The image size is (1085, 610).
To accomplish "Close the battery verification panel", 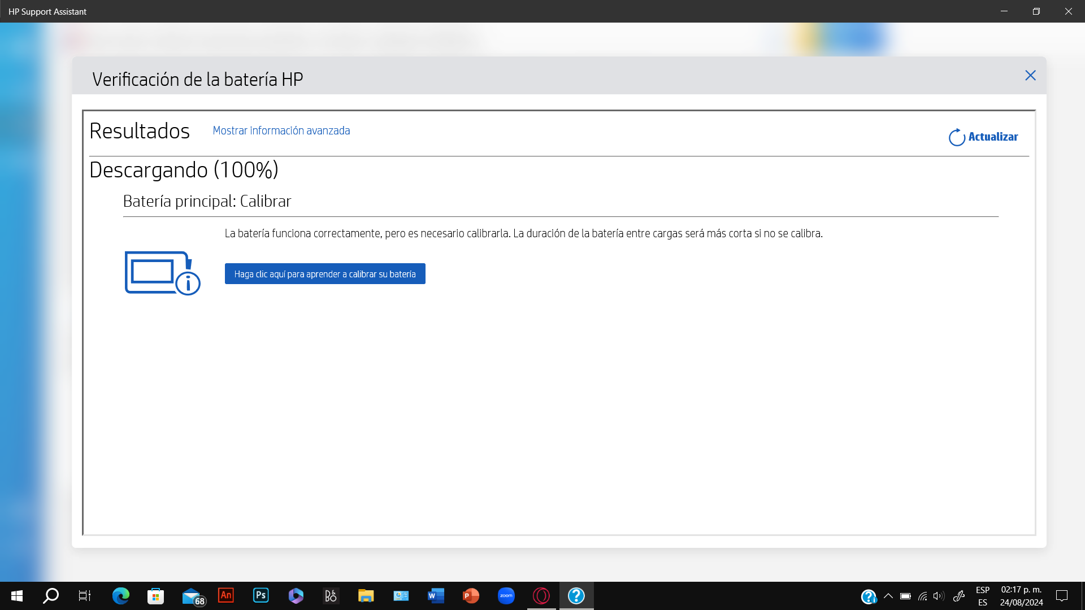I will [1030, 76].
